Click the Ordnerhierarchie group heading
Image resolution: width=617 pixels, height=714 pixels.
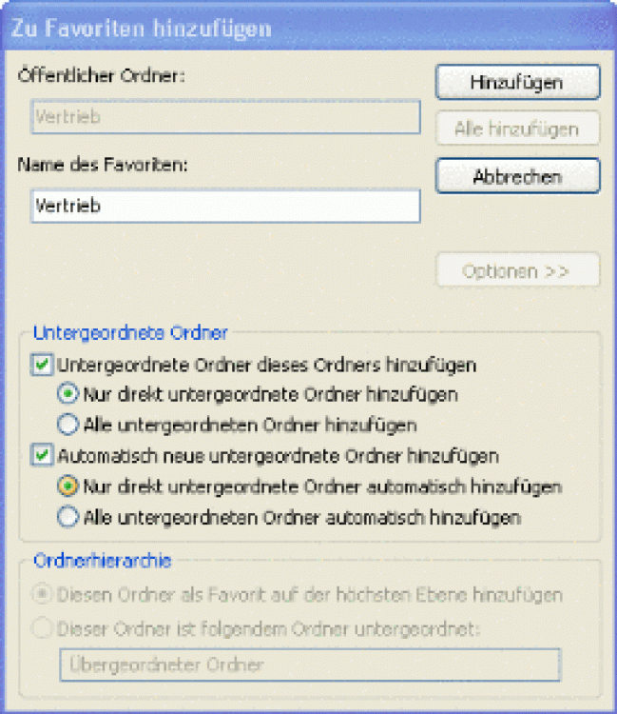coord(102,561)
